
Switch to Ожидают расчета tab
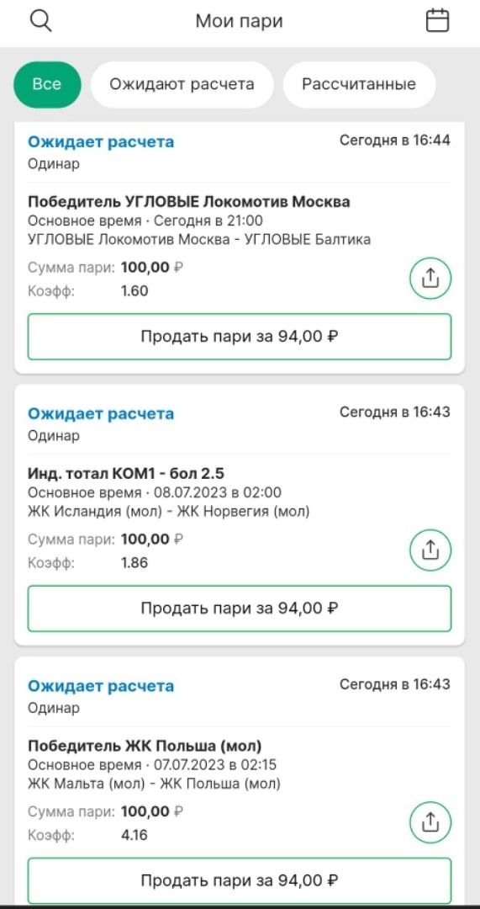(x=182, y=85)
